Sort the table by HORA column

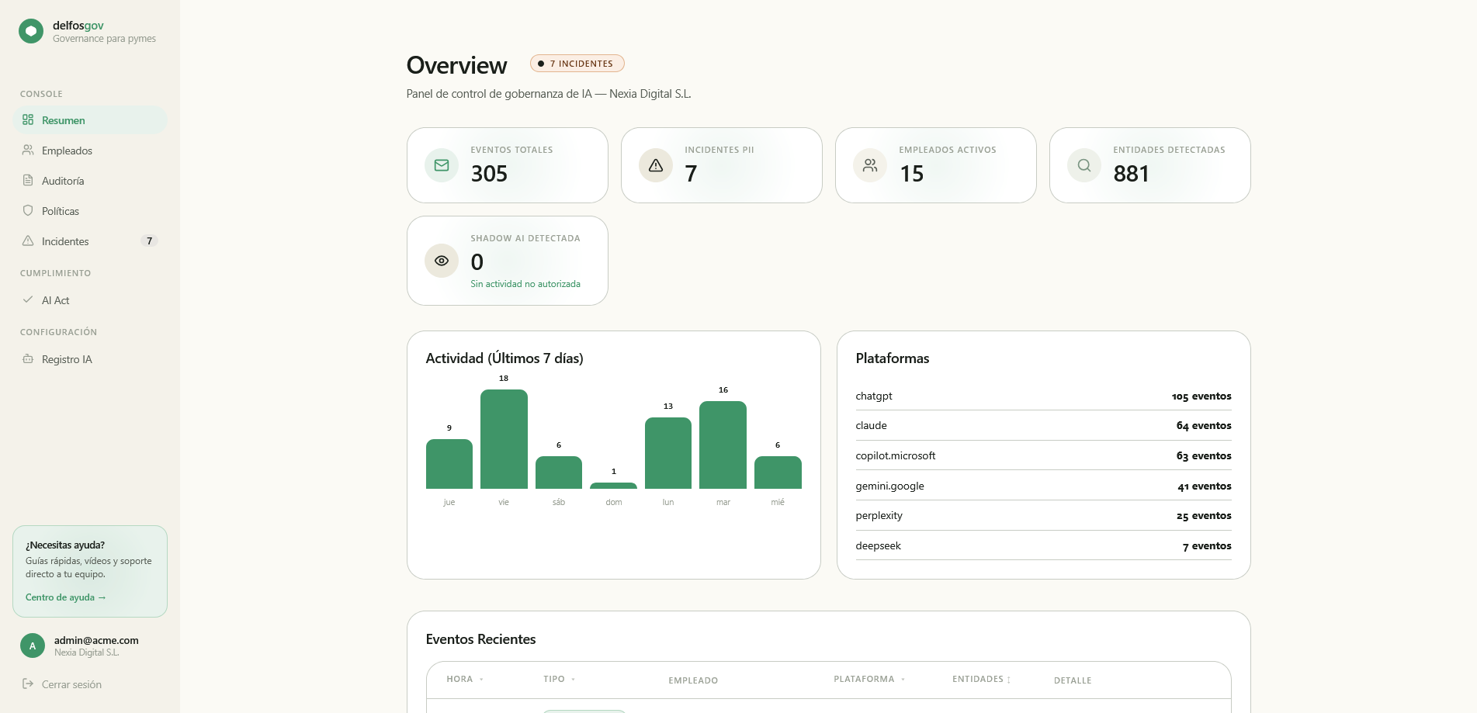click(x=465, y=679)
